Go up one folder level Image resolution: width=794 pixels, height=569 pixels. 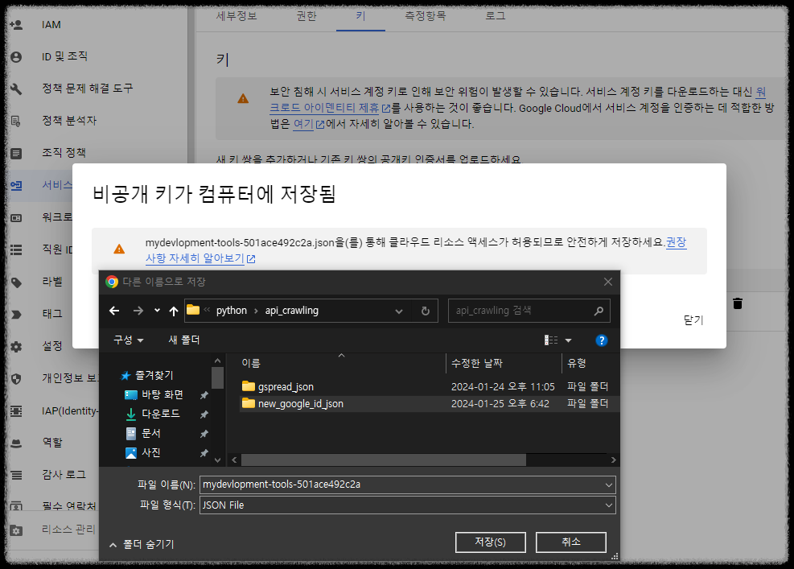(x=174, y=311)
